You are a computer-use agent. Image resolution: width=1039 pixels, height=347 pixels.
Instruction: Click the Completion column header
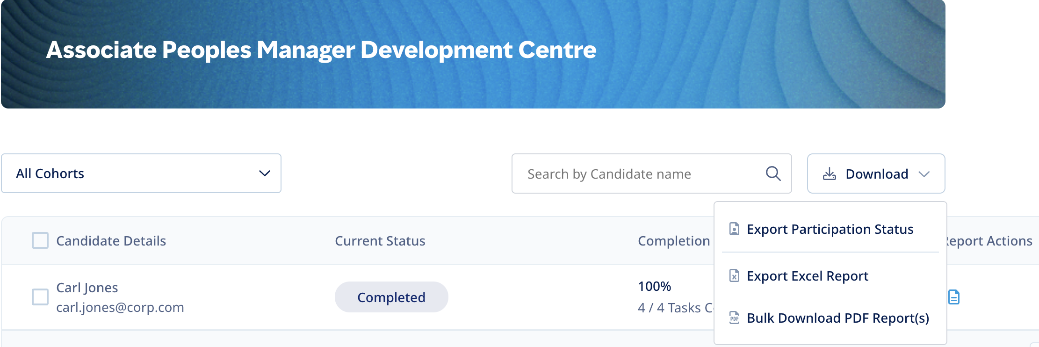pos(673,241)
